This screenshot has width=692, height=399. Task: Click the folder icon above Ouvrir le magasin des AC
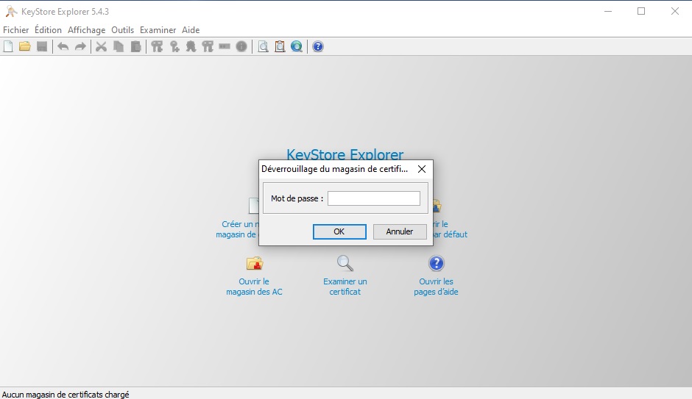(x=255, y=263)
